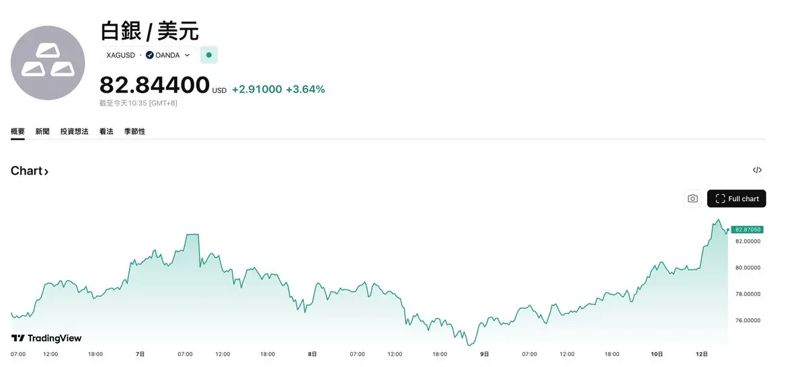806x367 pixels.
Task: Take a chart snapshot with camera icon
Action: tap(692, 198)
